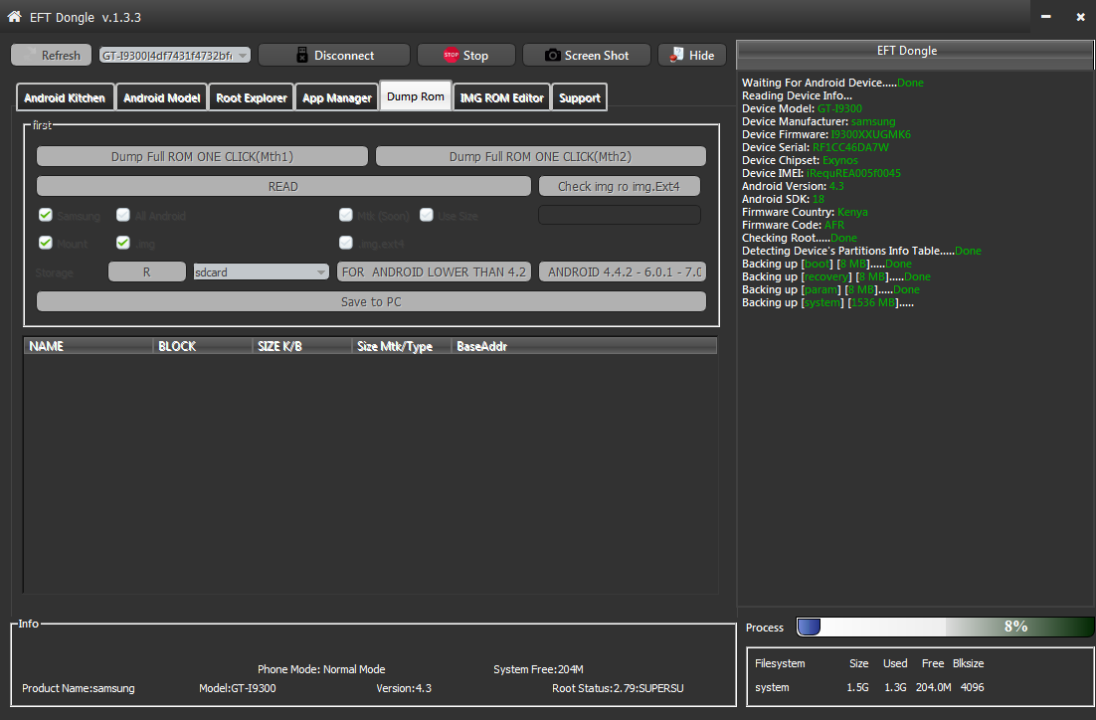Screen dimensions: 1096x720
Task: Toggle the .img.ext4 checkbox
Action: 345,242
